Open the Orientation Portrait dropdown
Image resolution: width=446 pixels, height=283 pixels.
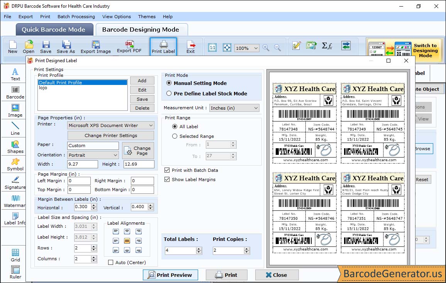(x=93, y=155)
